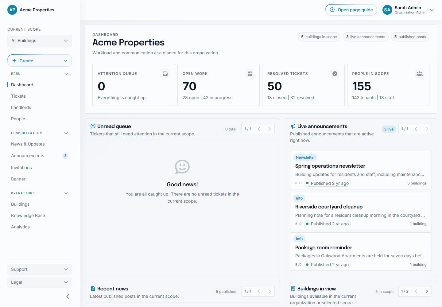Screen dimensions: 442x307
Task: Click the Open page guide button
Action: [x=351, y=10]
